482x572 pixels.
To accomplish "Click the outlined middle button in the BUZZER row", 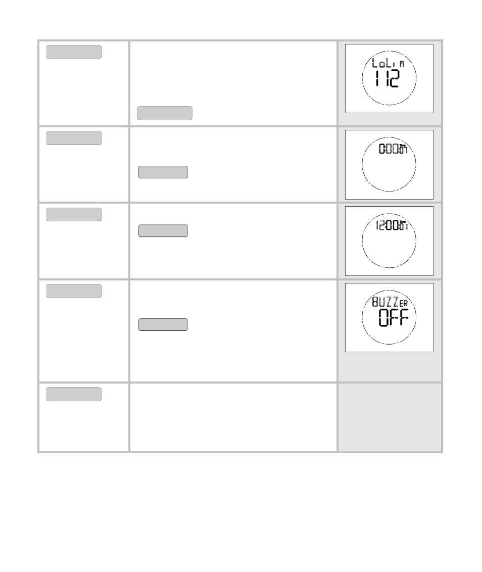I will [x=163, y=325].
